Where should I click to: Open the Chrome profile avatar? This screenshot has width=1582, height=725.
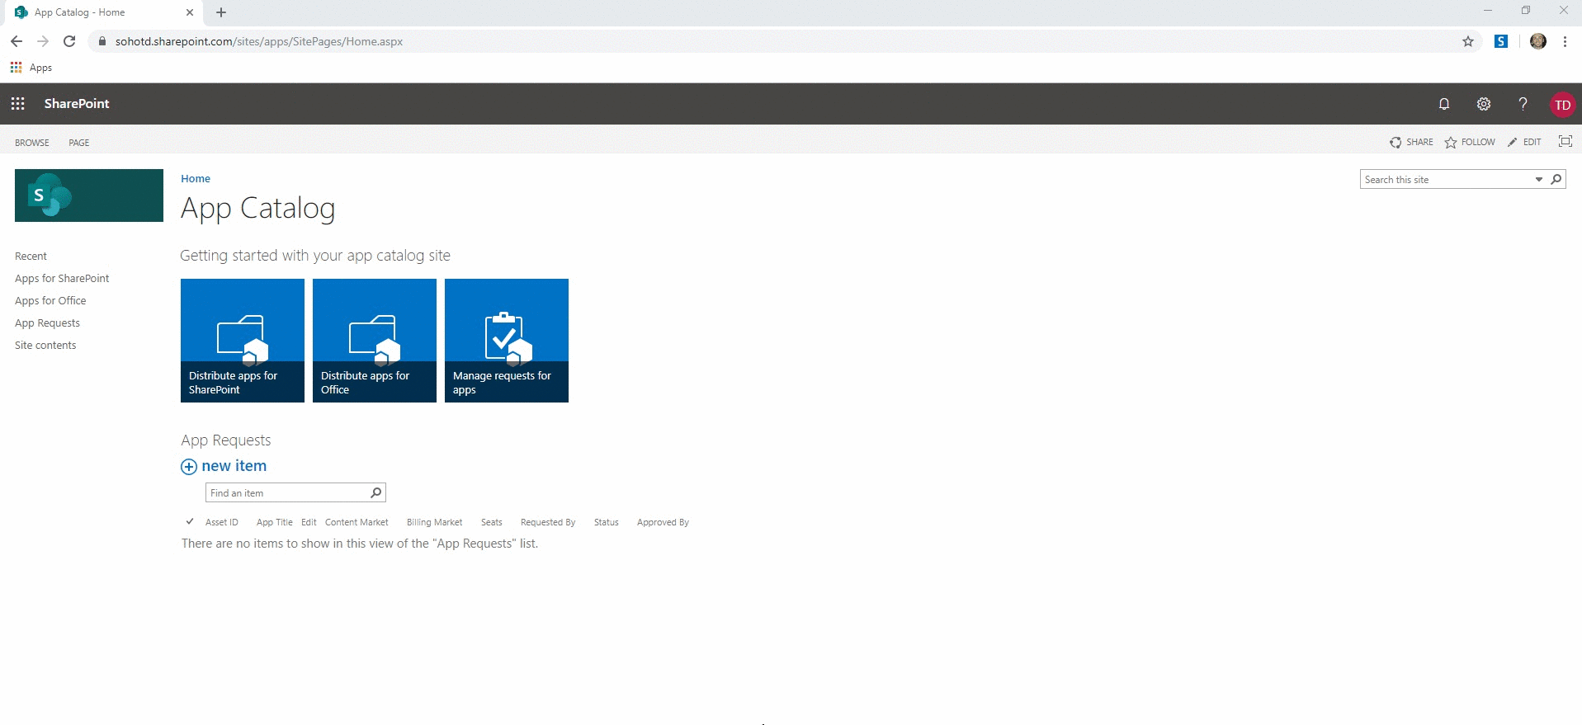pyautogui.click(x=1538, y=41)
